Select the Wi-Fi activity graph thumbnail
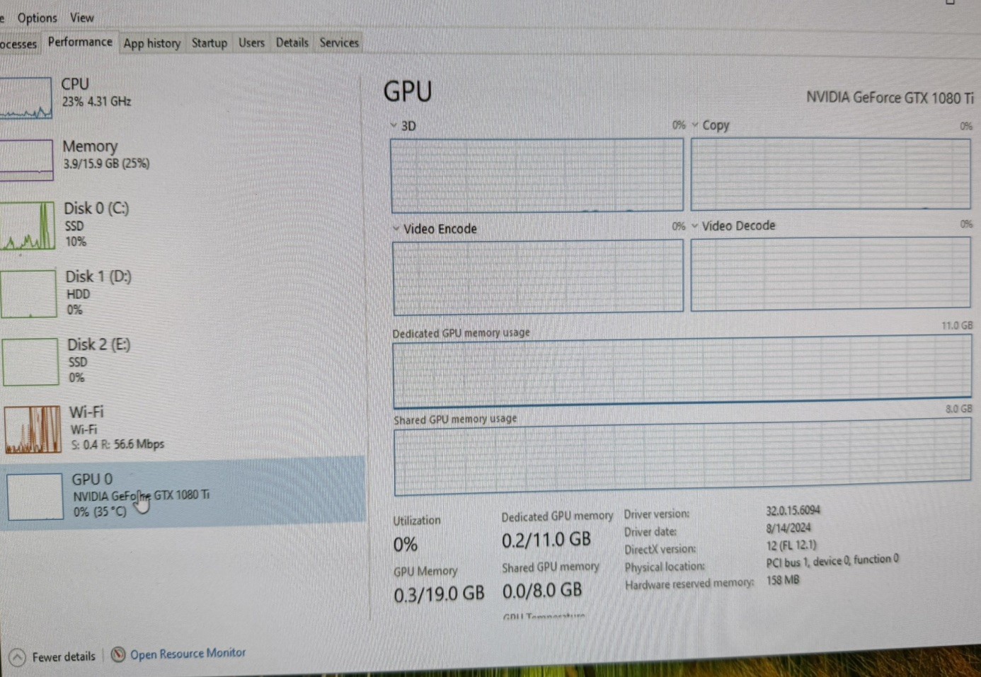This screenshot has width=981, height=677. 33,429
